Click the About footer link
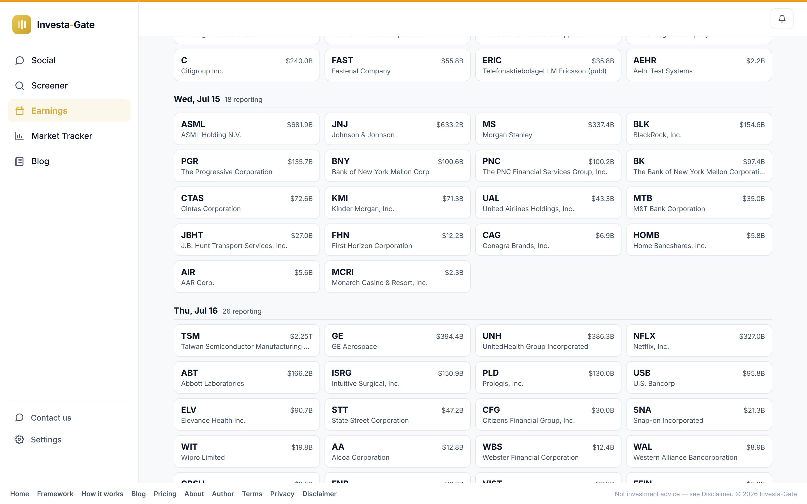 [x=194, y=494]
